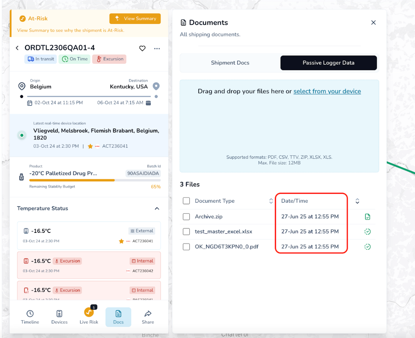Image resolution: width=415 pixels, height=338 pixels.
Task: Tick the checkbox for OK_NGD6T3KPN0_0.pdf
Action: [x=186, y=247]
